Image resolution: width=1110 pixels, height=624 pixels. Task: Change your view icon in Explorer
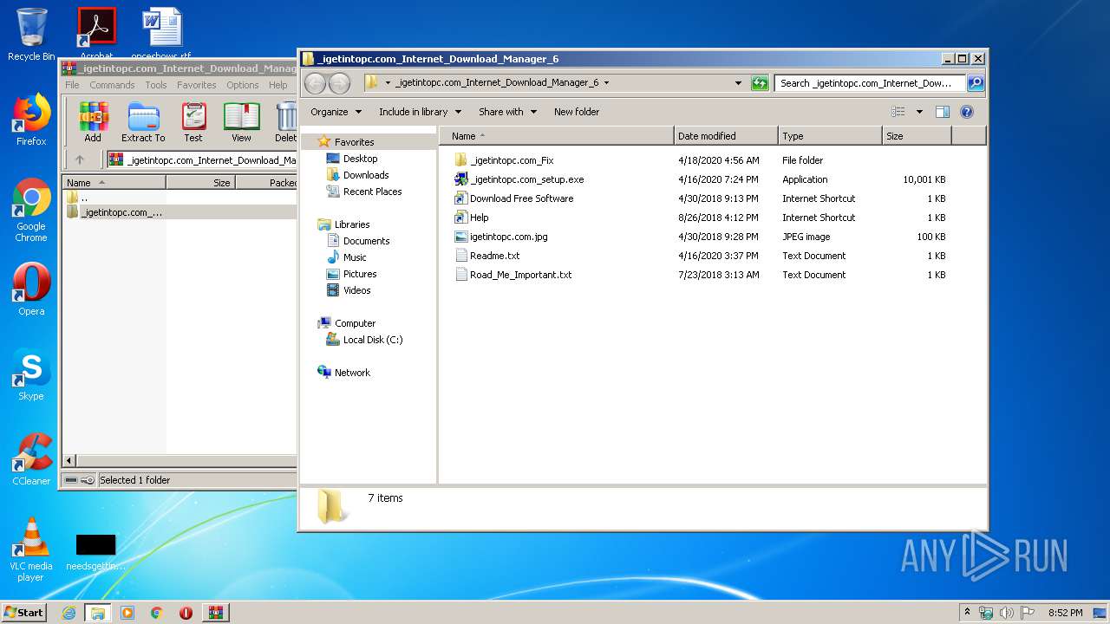(x=898, y=112)
